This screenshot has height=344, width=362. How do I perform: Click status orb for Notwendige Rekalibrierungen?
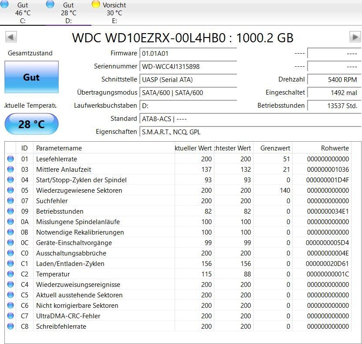[10, 232]
